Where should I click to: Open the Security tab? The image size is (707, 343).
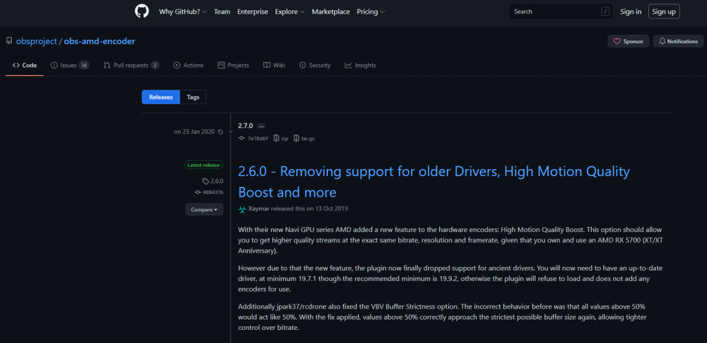tap(315, 66)
